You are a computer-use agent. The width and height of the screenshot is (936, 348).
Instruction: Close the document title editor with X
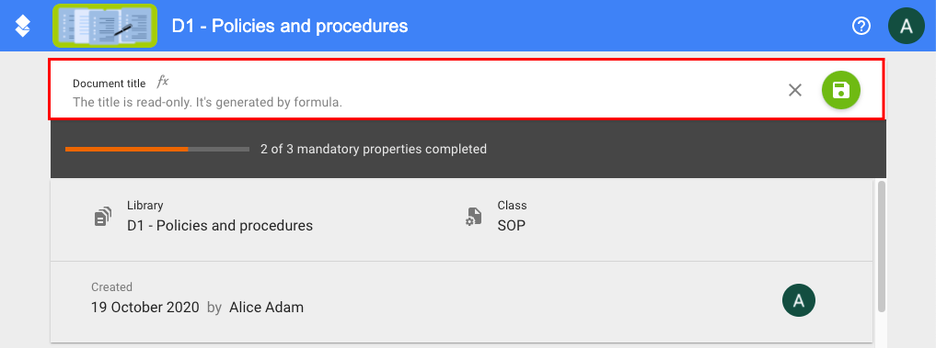pos(794,91)
